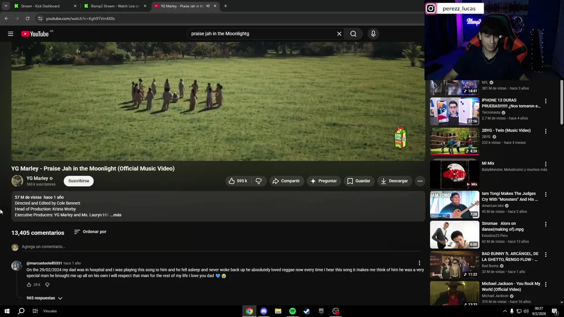This screenshot has height=317, width=564.
Task: Open the Mi Mix playlist thumbnail
Action: [455, 173]
